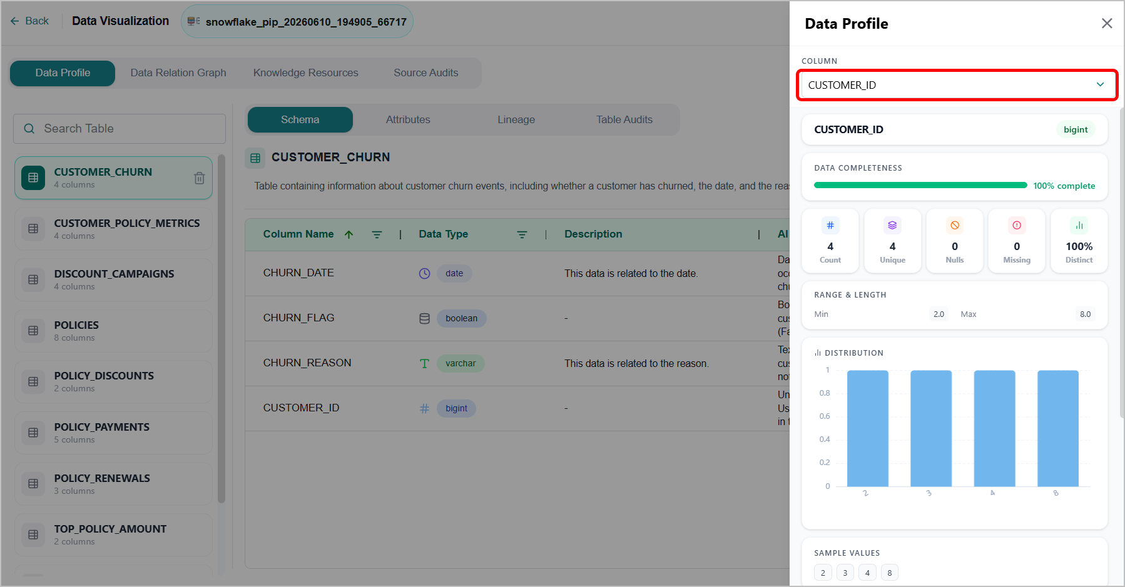
Task: Click into the Search Table field
Action: [x=120, y=129]
